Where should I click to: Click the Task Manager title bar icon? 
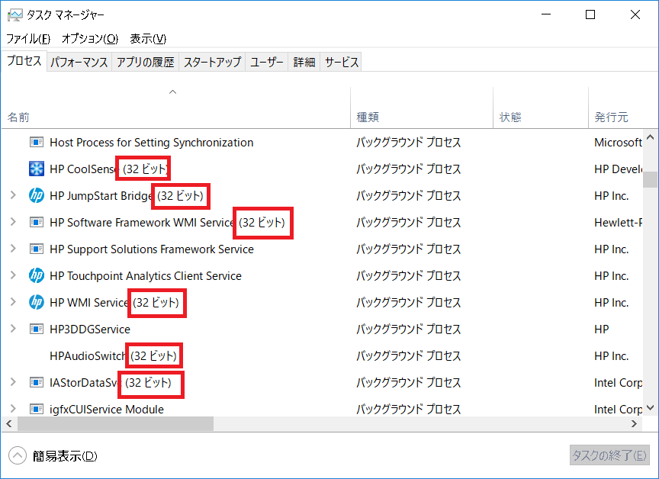click(x=15, y=14)
